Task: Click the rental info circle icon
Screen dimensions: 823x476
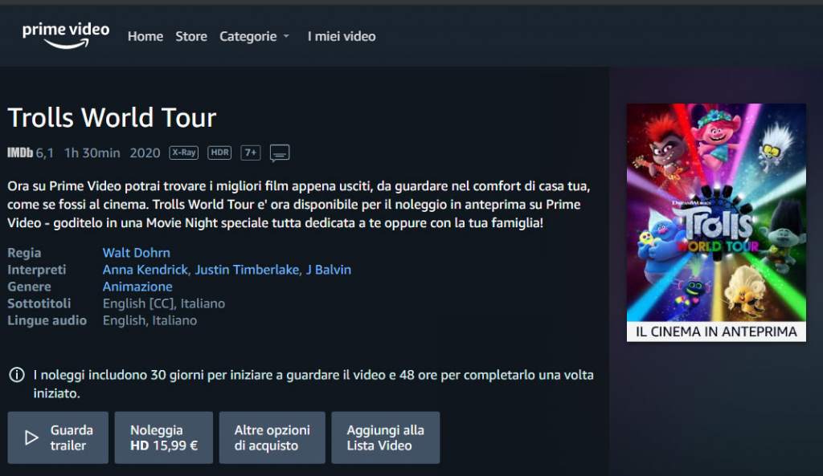Action: (17, 375)
